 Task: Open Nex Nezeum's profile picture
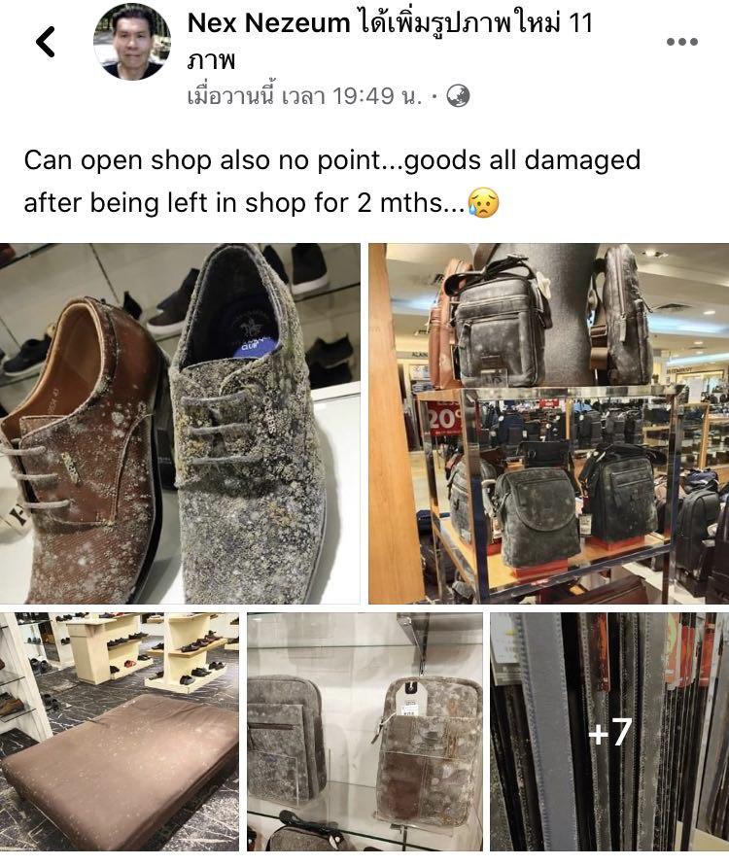pyautogui.click(x=132, y=42)
